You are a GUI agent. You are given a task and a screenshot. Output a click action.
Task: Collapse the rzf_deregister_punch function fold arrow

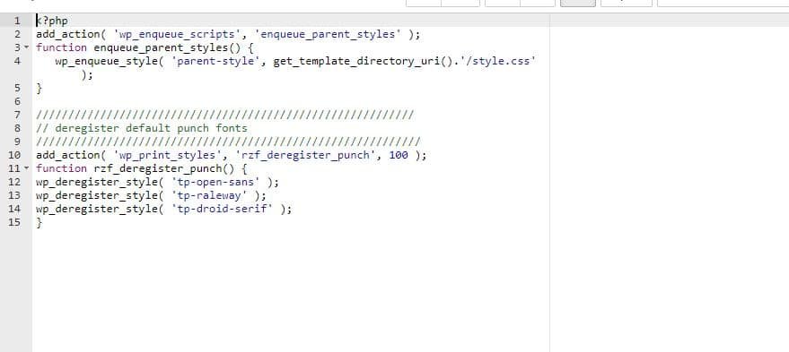26,168
